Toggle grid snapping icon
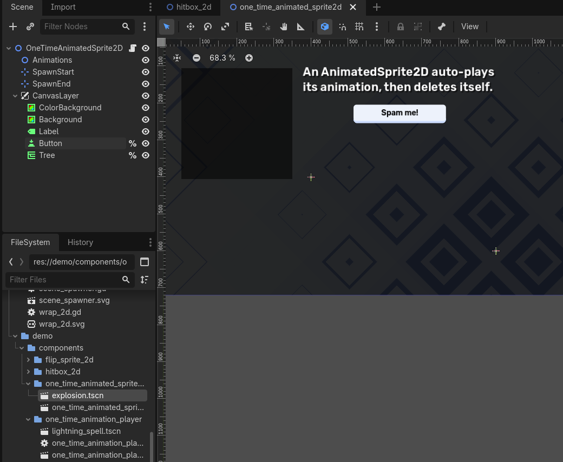 coord(359,27)
